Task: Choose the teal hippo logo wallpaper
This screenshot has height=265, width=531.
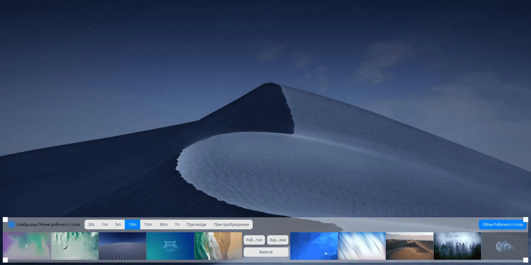Action: coord(170,246)
